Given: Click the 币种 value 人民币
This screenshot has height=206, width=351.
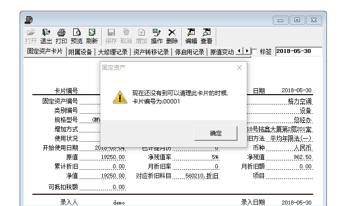Looking at the screenshot, I should (x=303, y=148).
